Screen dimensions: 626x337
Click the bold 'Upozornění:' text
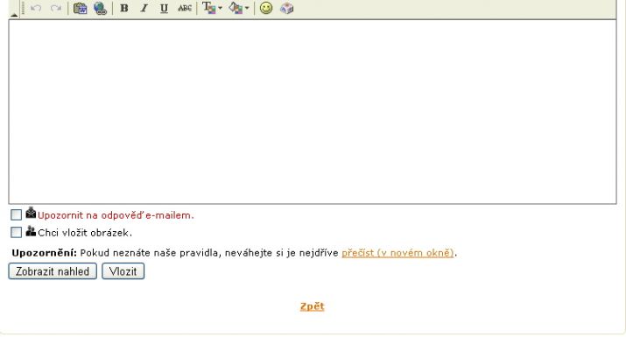45,253
